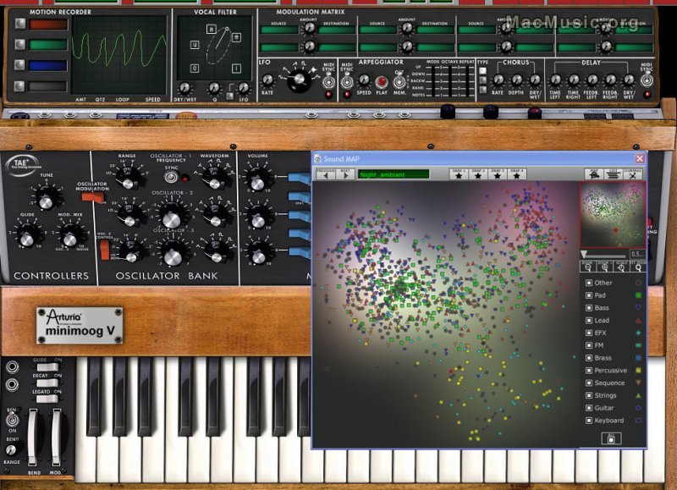Click the Sound MAP zoom slider handle
Image resolution: width=677 pixels, height=490 pixels.
click(584, 254)
